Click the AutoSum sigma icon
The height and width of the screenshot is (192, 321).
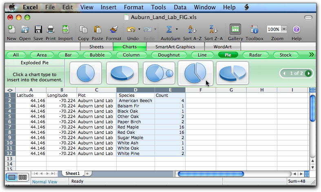[x=168, y=30]
